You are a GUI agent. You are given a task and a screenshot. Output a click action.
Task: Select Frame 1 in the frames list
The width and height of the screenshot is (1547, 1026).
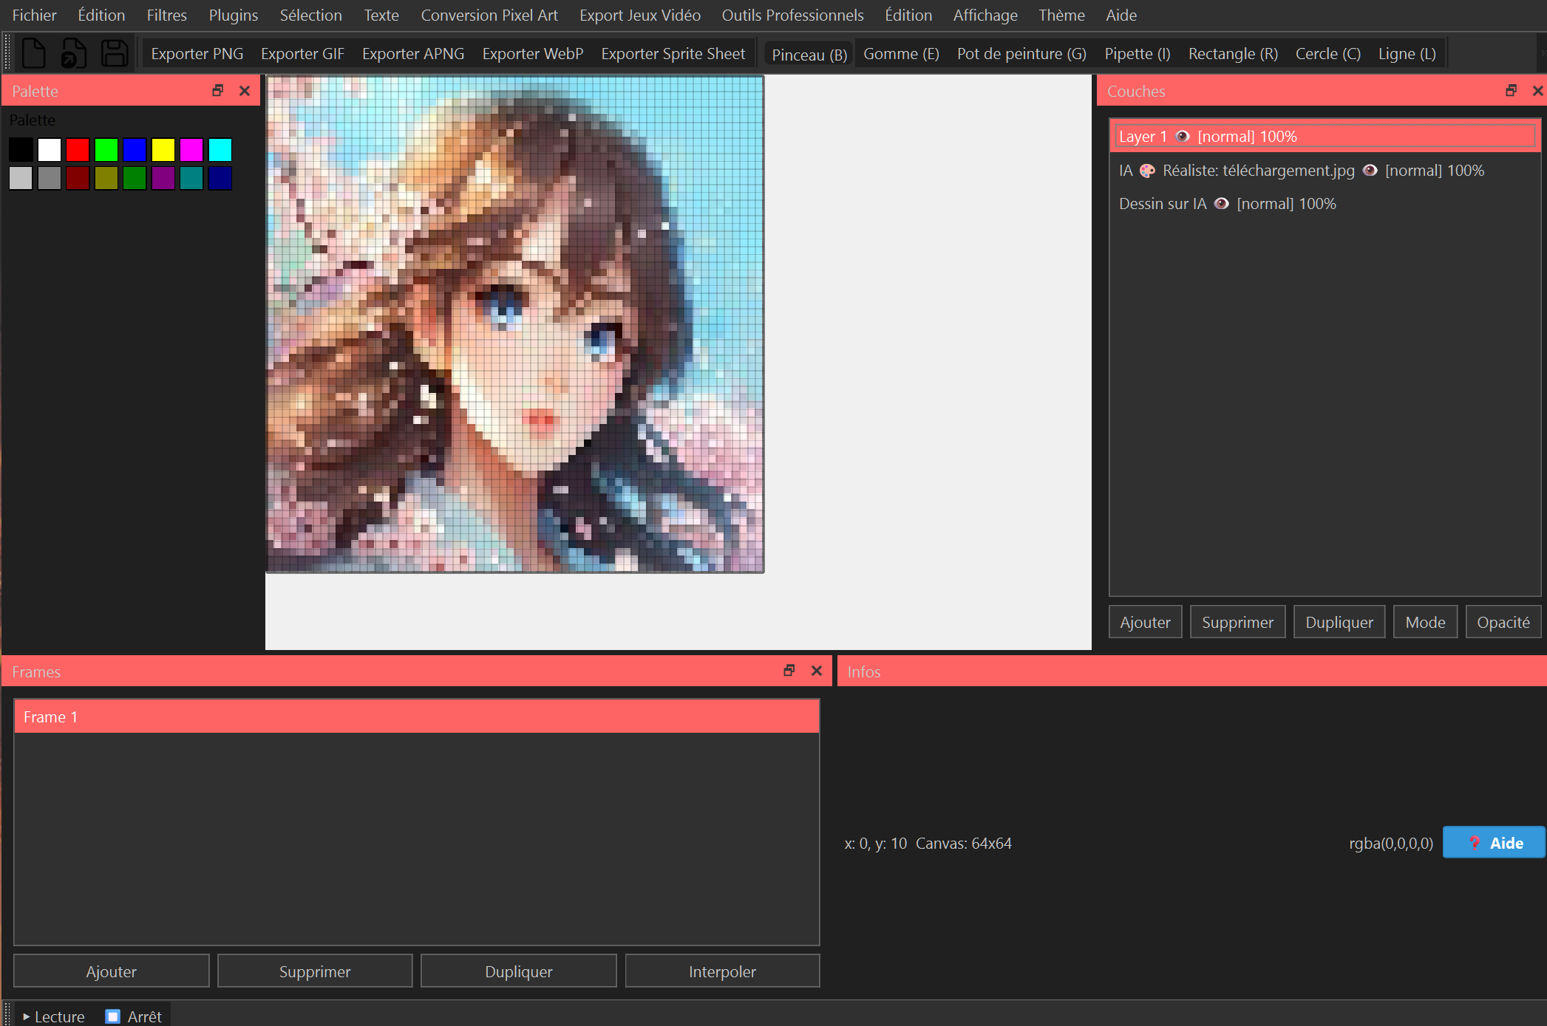click(416, 717)
